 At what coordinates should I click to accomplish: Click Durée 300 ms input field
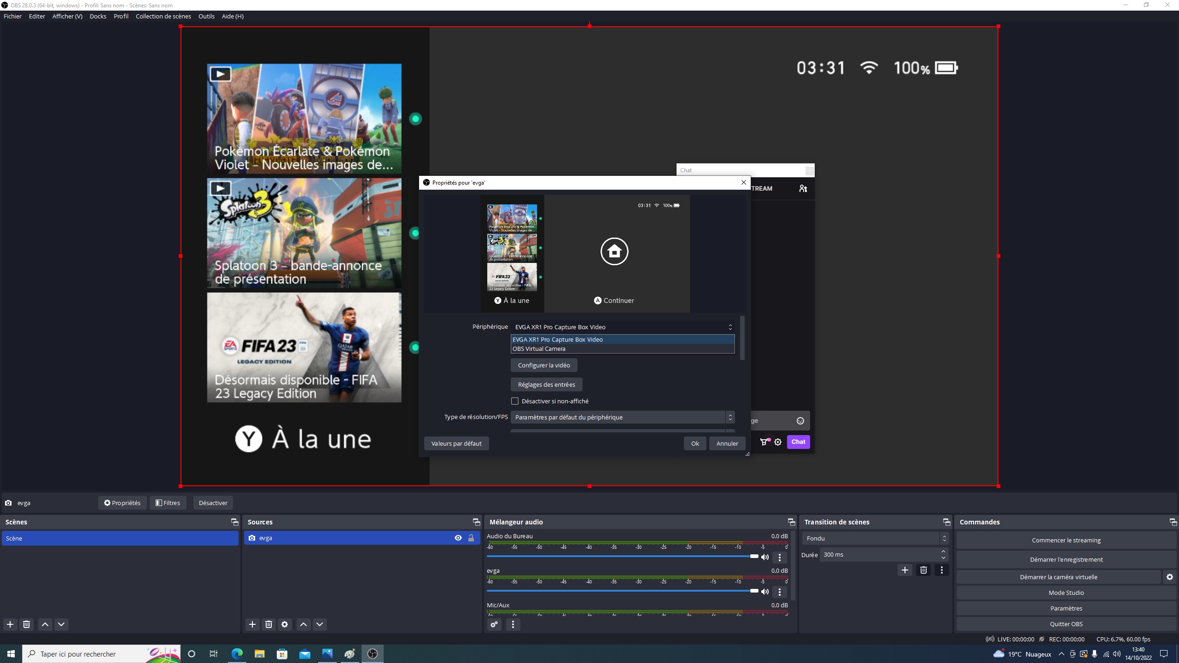tap(880, 555)
